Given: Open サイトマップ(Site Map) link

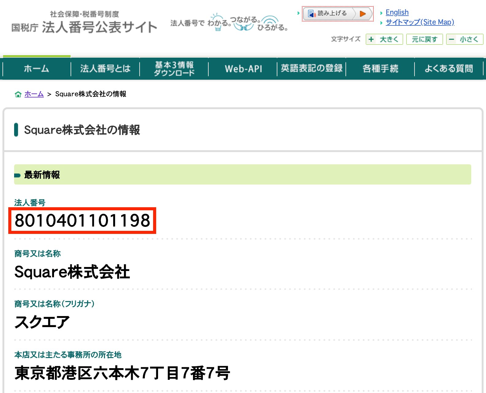Looking at the screenshot, I should [420, 22].
